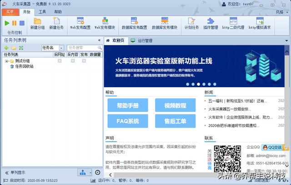Select the fourth banner carousel dot
The height and width of the screenshot is (185, 291).
click(204, 84)
